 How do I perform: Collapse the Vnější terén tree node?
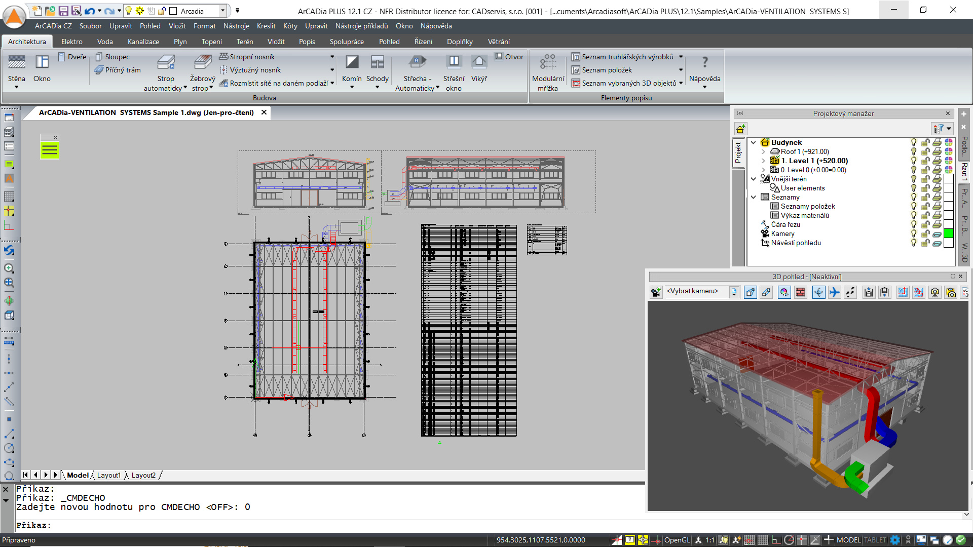tap(754, 179)
